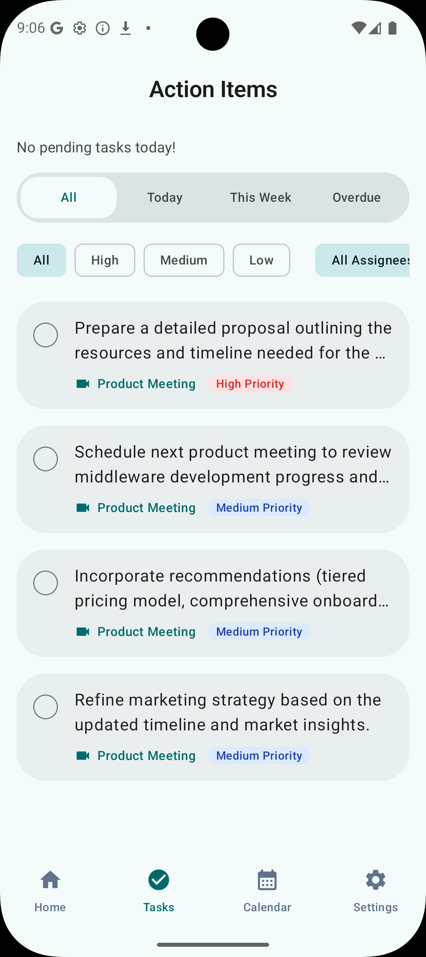This screenshot has height=957, width=426.
Task: Select the Tasks checkmark icon
Action: point(159,880)
